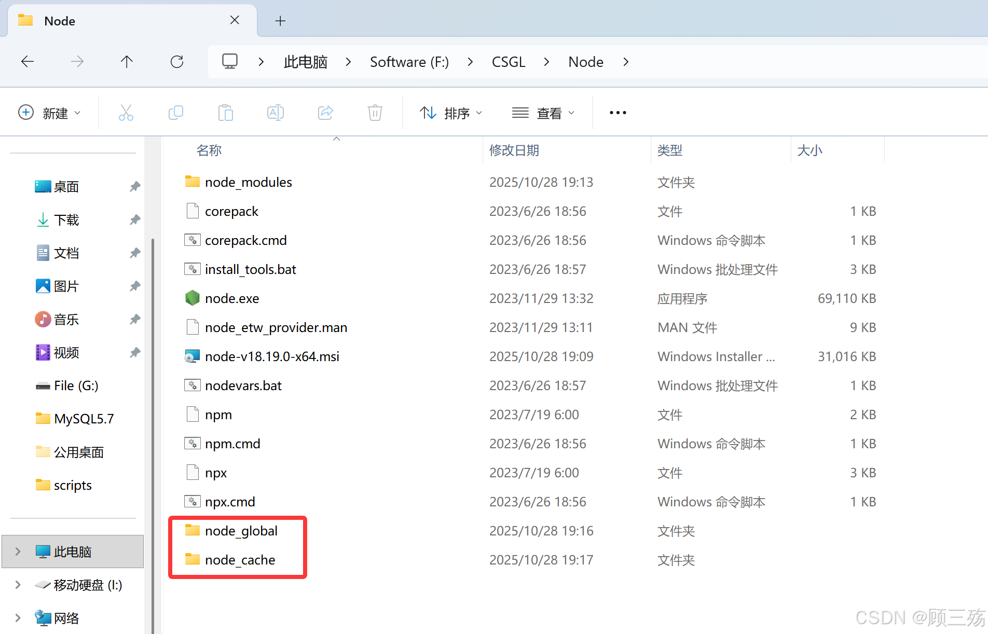Click pin icon next to 下载
Viewport: 988px width, 634px height.
coord(135,220)
